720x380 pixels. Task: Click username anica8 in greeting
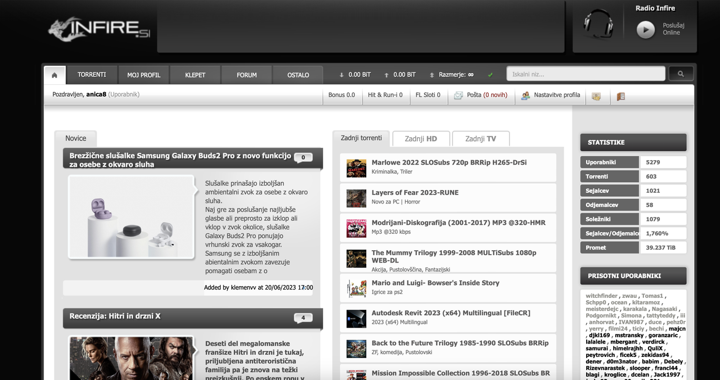pyautogui.click(x=96, y=94)
